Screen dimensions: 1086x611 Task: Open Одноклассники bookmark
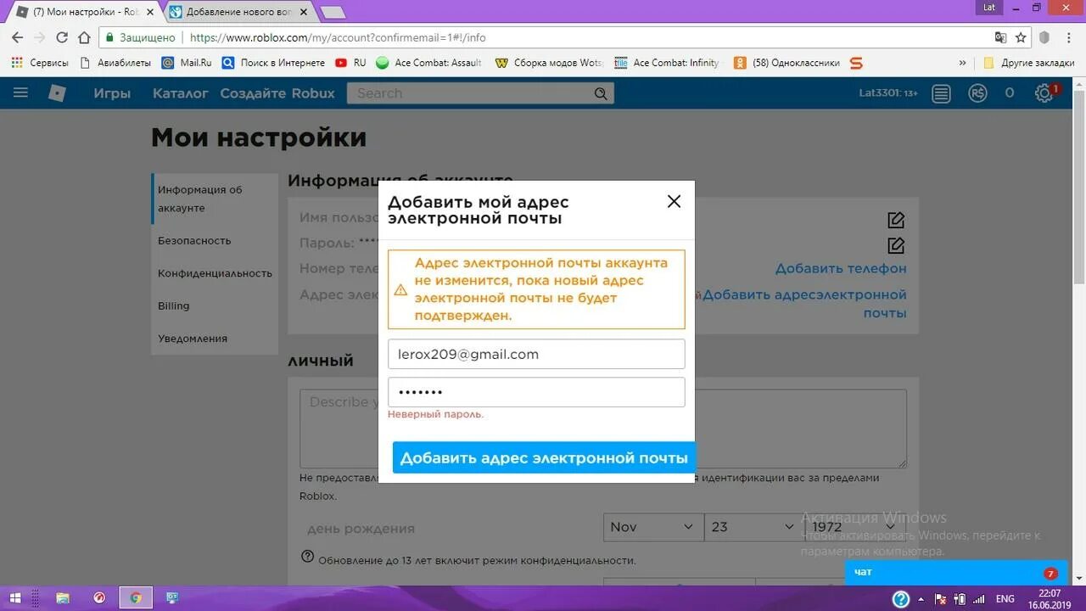tap(787, 63)
